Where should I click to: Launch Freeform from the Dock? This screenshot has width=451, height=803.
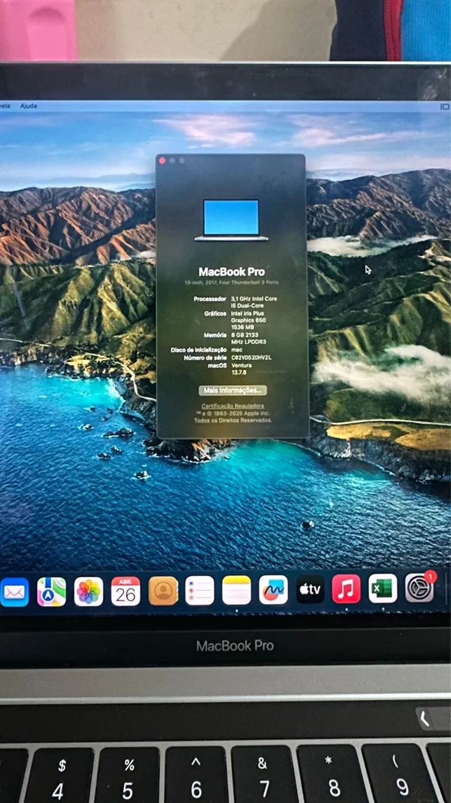274,590
